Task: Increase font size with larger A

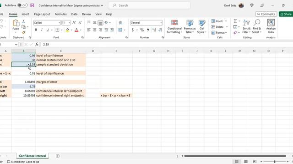Action: (74, 23)
